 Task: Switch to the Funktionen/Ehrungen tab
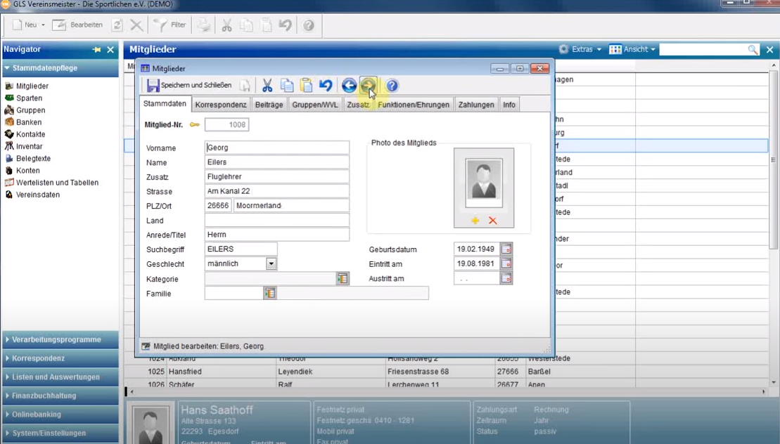coord(414,105)
